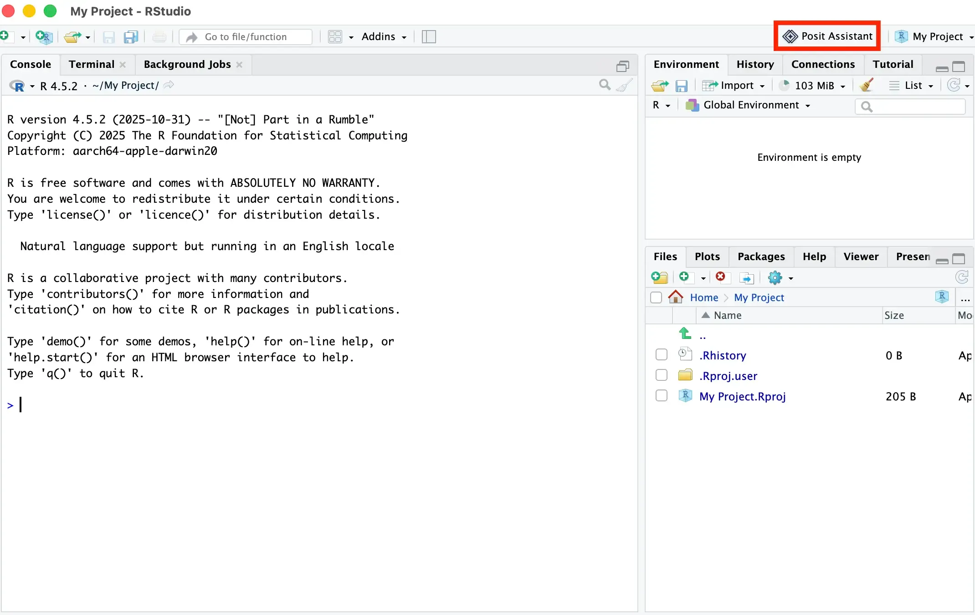Open the 103 MiB memory usage dropdown
975x615 pixels.
[812, 85]
